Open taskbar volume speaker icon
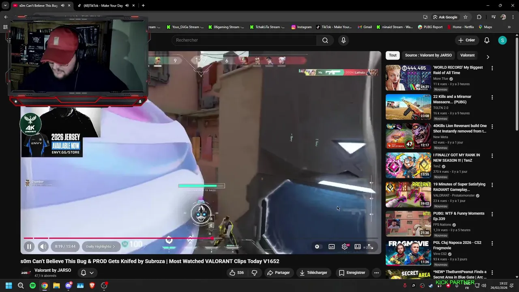The height and width of the screenshot is (292, 519). pos(483,286)
